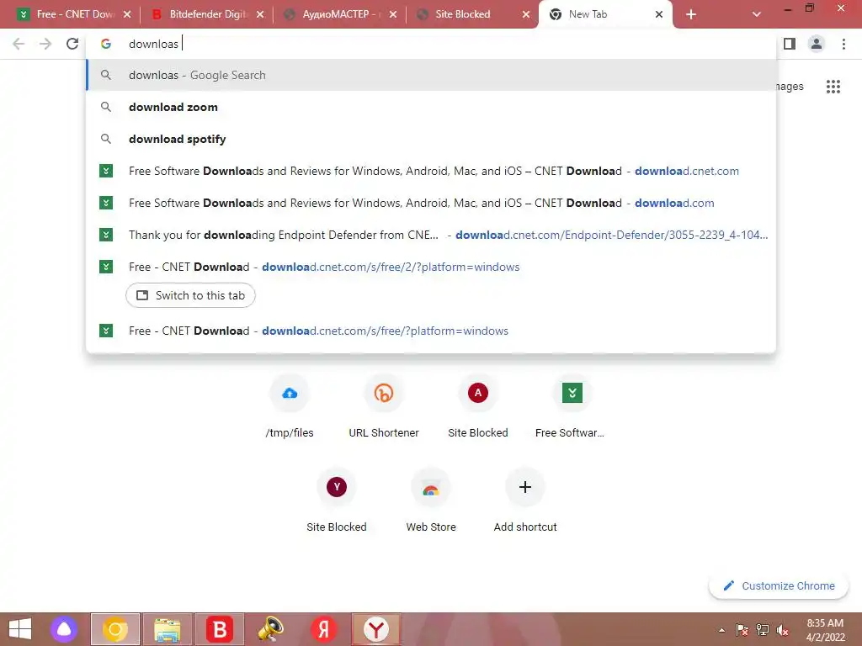Open the Windows Start menu
Viewport: 862px width, 646px height.
[20, 629]
